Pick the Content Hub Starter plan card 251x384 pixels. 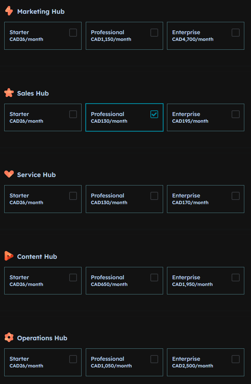pyautogui.click(x=43, y=281)
